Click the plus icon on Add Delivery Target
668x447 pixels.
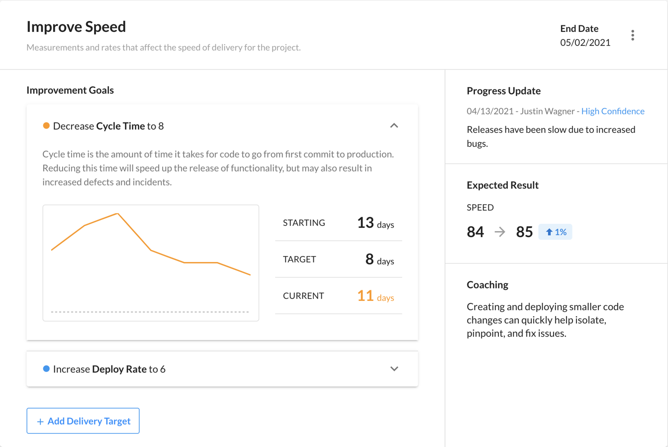click(x=40, y=422)
